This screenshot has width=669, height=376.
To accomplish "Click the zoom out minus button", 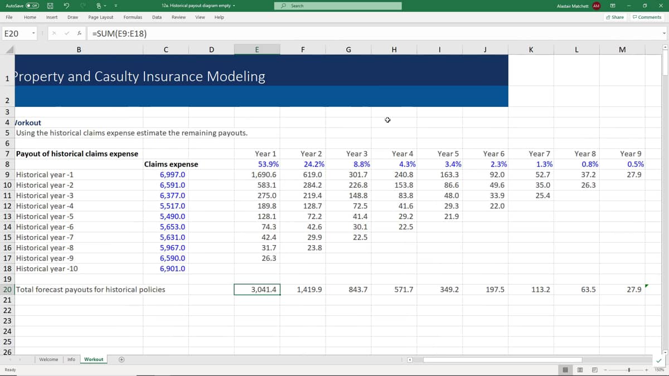I will click(605, 370).
